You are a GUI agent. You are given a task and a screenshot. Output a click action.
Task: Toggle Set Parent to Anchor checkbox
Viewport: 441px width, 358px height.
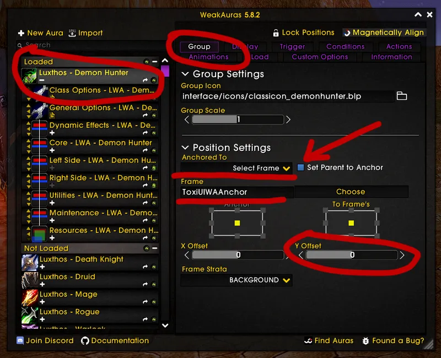click(x=300, y=167)
